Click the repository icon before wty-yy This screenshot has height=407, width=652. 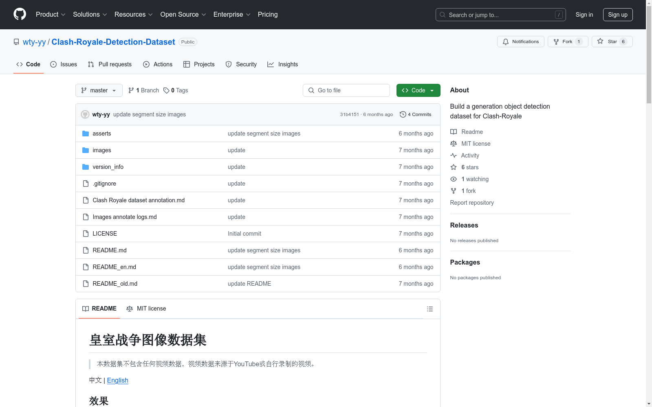pyautogui.click(x=16, y=42)
